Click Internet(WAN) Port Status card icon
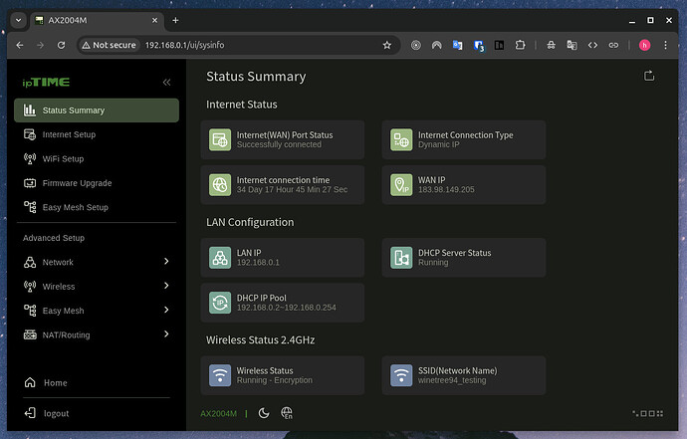Screen dimensions: 687x439 220,139
